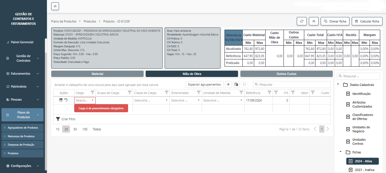Undo the row edit in Ações

coord(66,100)
